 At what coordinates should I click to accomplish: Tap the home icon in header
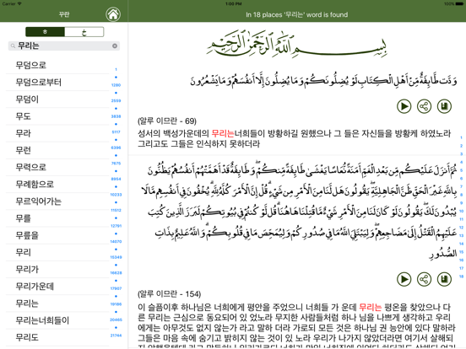coord(113,14)
